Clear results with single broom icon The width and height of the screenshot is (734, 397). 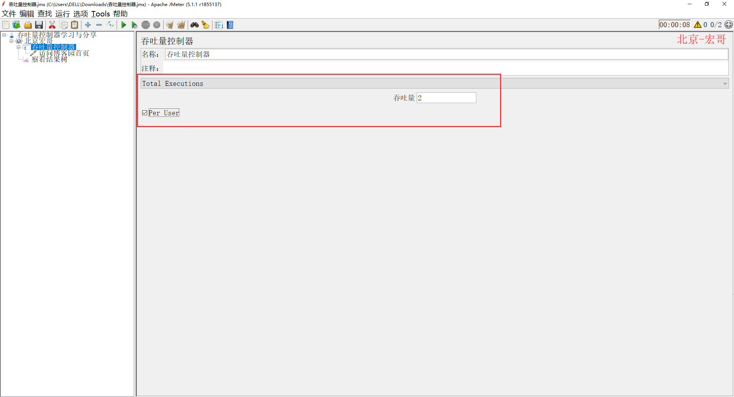click(170, 25)
